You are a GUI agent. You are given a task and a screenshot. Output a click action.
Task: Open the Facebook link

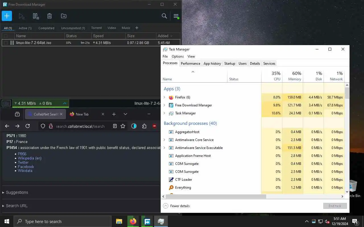tap(26, 167)
